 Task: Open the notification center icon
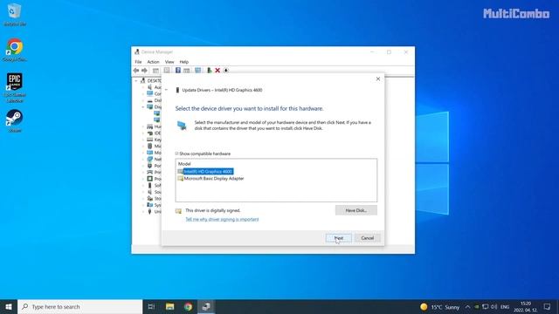[x=548, y=307]
